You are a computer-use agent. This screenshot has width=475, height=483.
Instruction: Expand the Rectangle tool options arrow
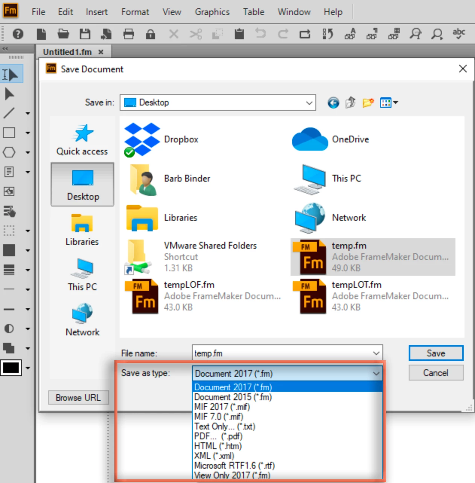point(28,133)
